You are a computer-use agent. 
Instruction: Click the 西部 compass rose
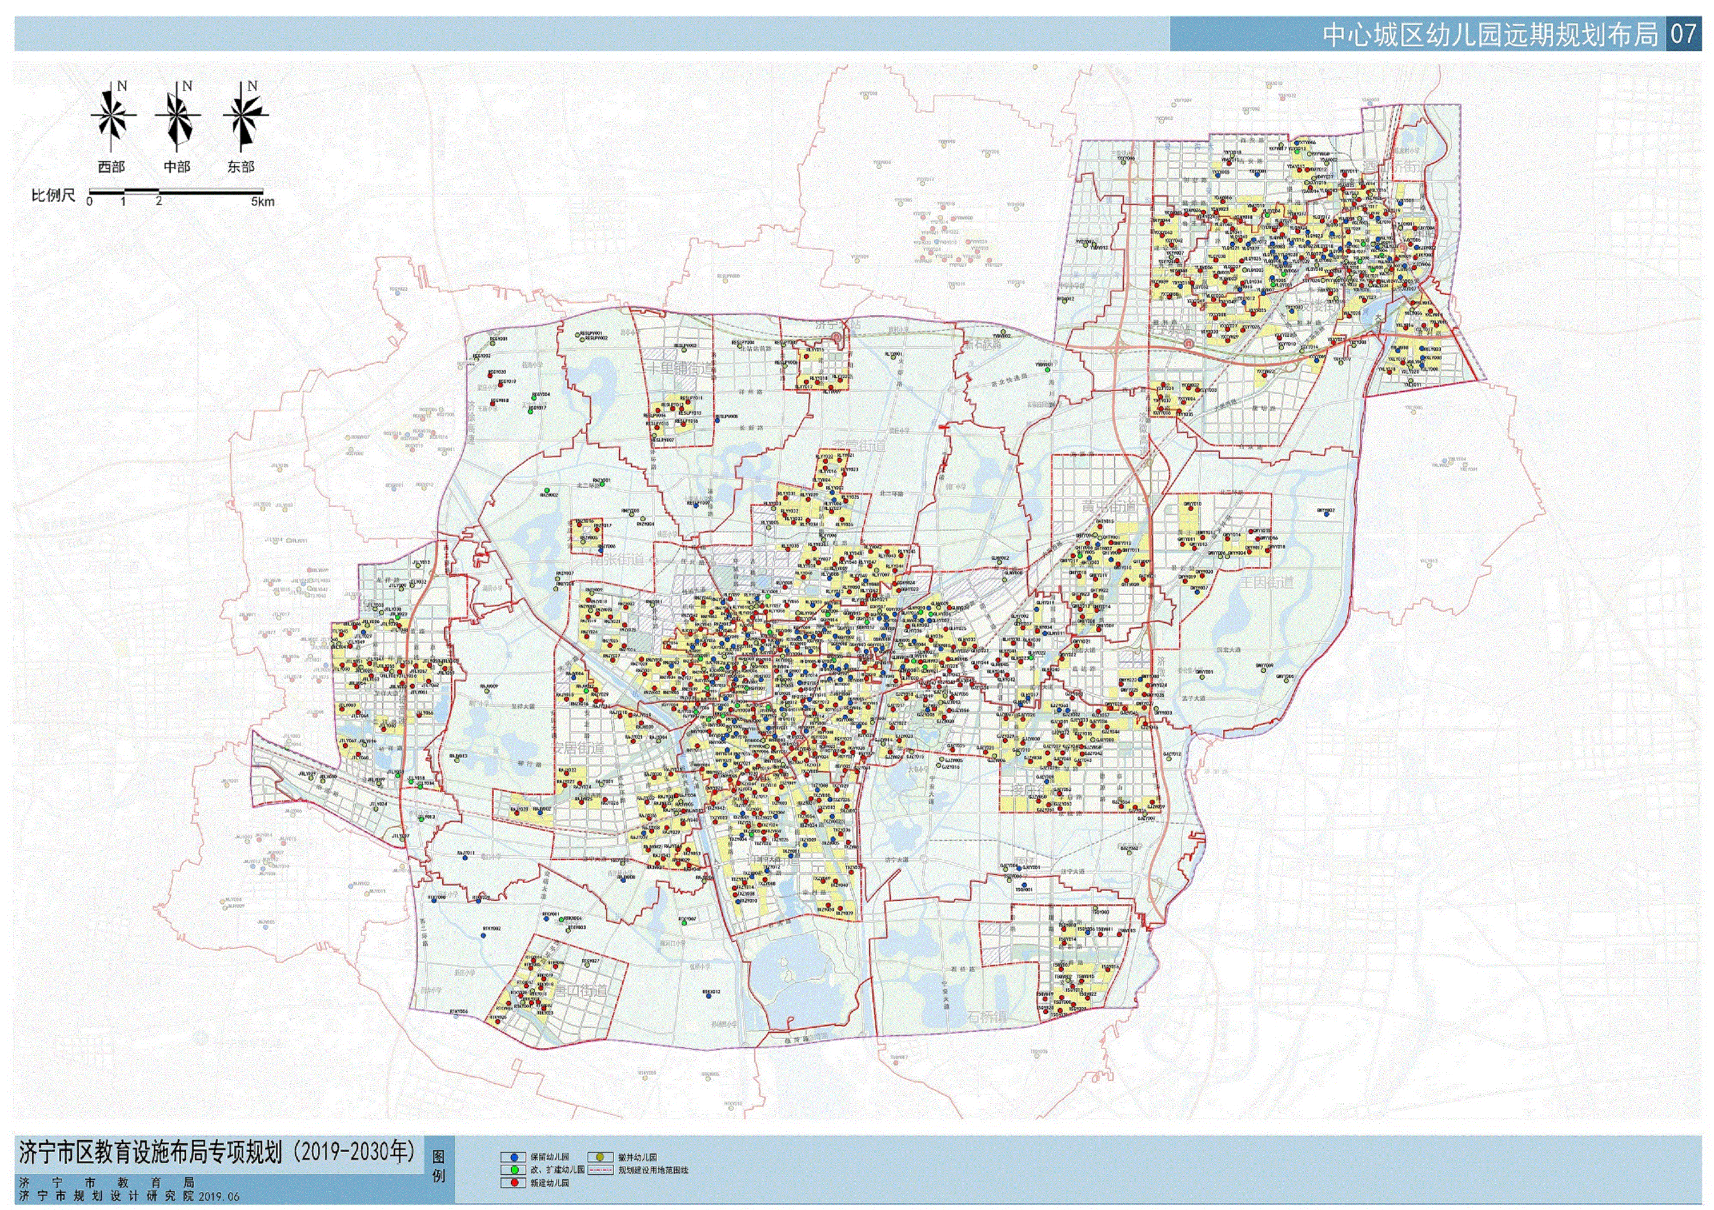[x=113, y=117]
